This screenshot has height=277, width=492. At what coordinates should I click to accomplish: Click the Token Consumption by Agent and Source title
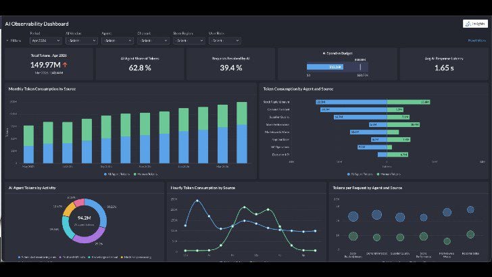pos(298,89)
